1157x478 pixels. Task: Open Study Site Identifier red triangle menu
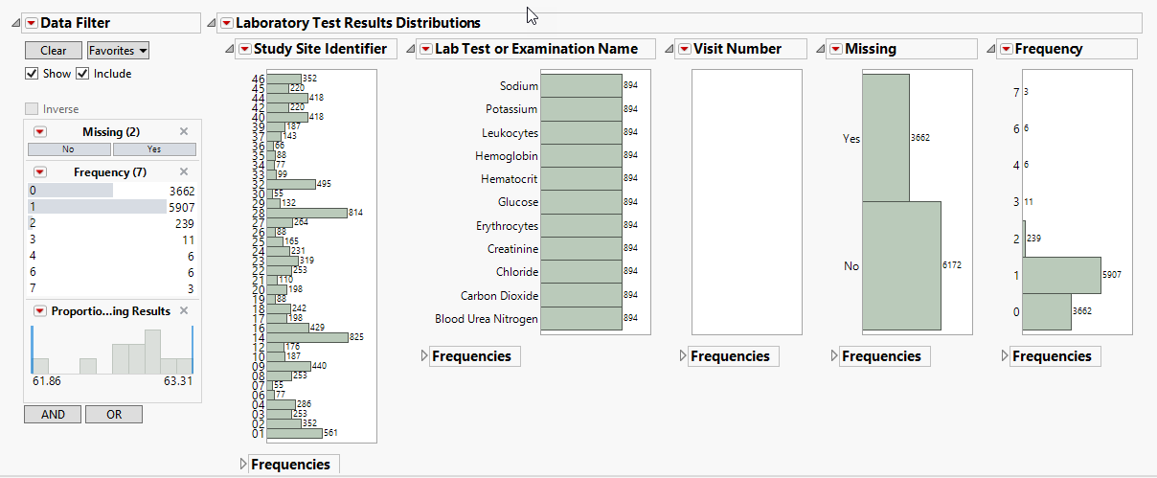pyautogui.click(x=243, y=49)
